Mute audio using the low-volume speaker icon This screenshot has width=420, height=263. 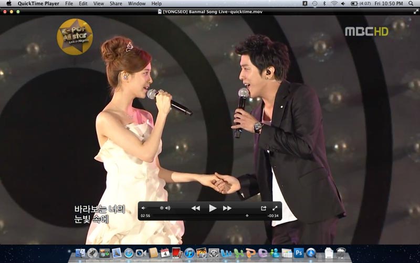click(143, 208)
